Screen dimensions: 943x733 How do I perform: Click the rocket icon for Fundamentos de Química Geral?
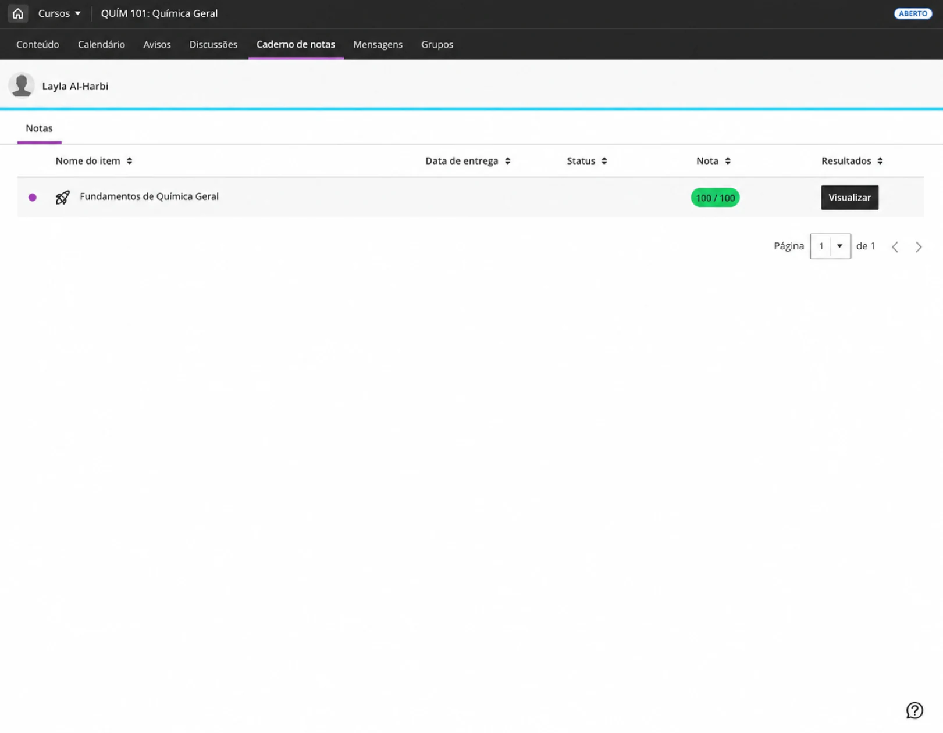tap(62, 198)
